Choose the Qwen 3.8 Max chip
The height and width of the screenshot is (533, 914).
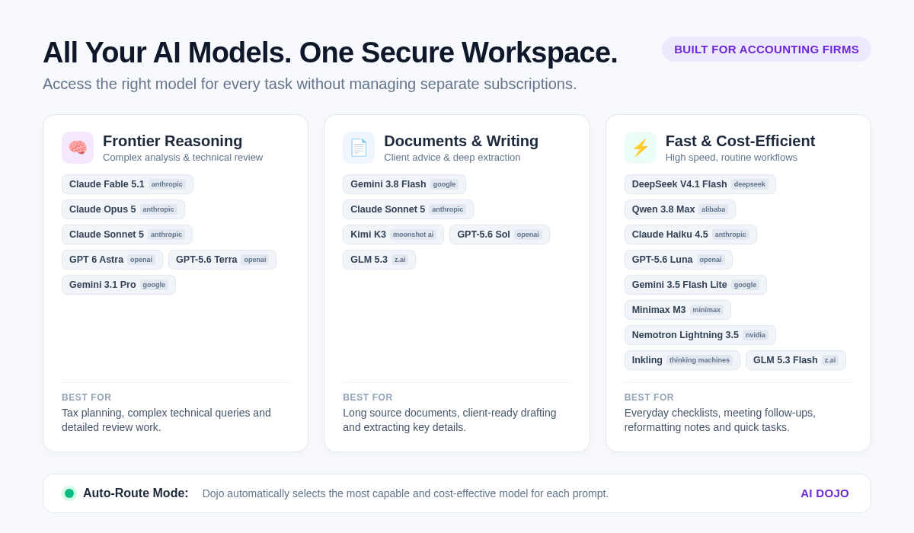click(680, 209)
